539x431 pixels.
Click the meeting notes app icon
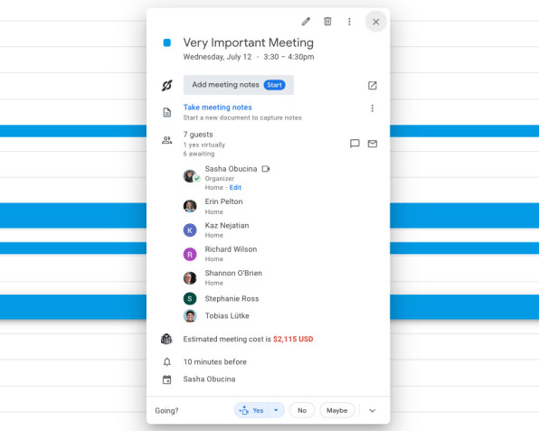tap(167, 85)
